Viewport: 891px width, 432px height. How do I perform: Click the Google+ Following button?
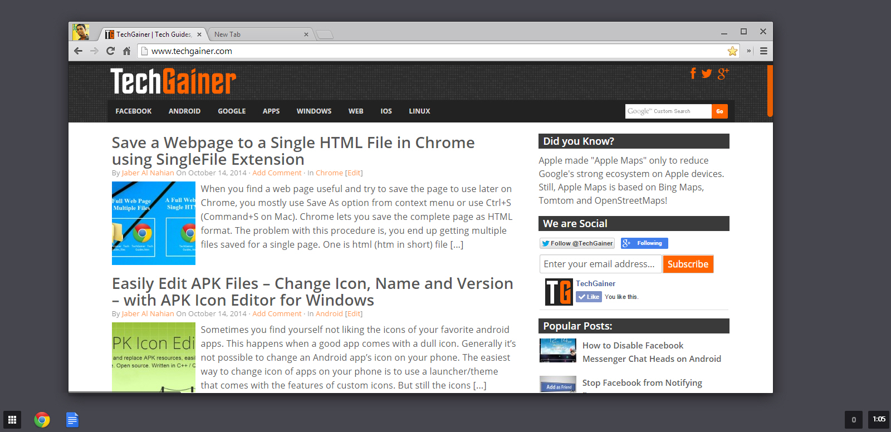point(644,243)
